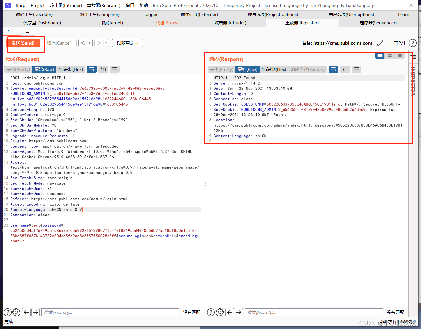
Task: Open Repeater help question-mark icon at top right
Action: [412, 43]
